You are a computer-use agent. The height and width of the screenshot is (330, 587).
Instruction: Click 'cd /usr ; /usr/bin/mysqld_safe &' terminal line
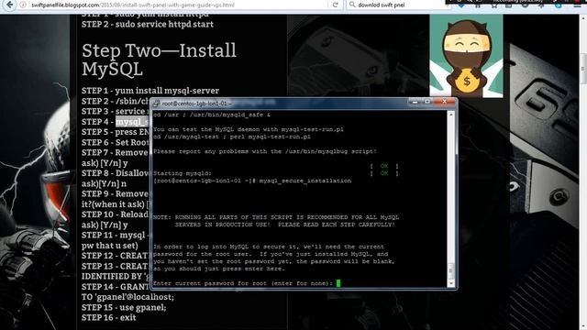coord(212,115)
